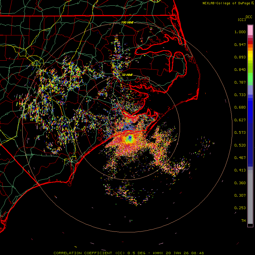Click the 0.840 scale value
This screenshot has width=255, height=255.
[x=240, y=70]
